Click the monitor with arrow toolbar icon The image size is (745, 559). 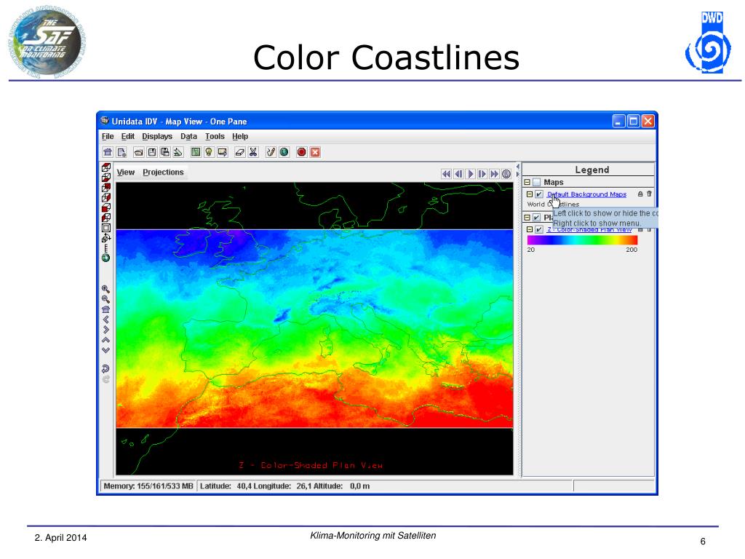pyautogui.click(x=222, y=152)
